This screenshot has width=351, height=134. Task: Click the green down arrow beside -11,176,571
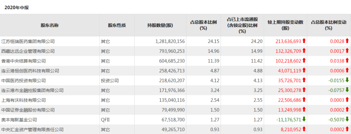[x=304, y=119]
